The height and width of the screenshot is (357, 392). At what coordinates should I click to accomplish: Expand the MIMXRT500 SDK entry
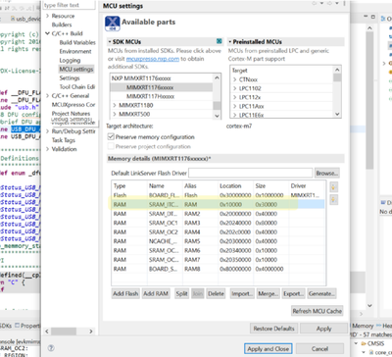[x=115, y=114]
